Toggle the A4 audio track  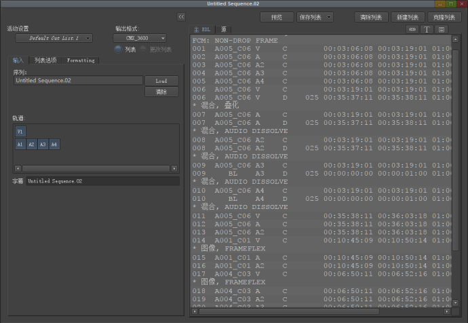coord(54,145)
